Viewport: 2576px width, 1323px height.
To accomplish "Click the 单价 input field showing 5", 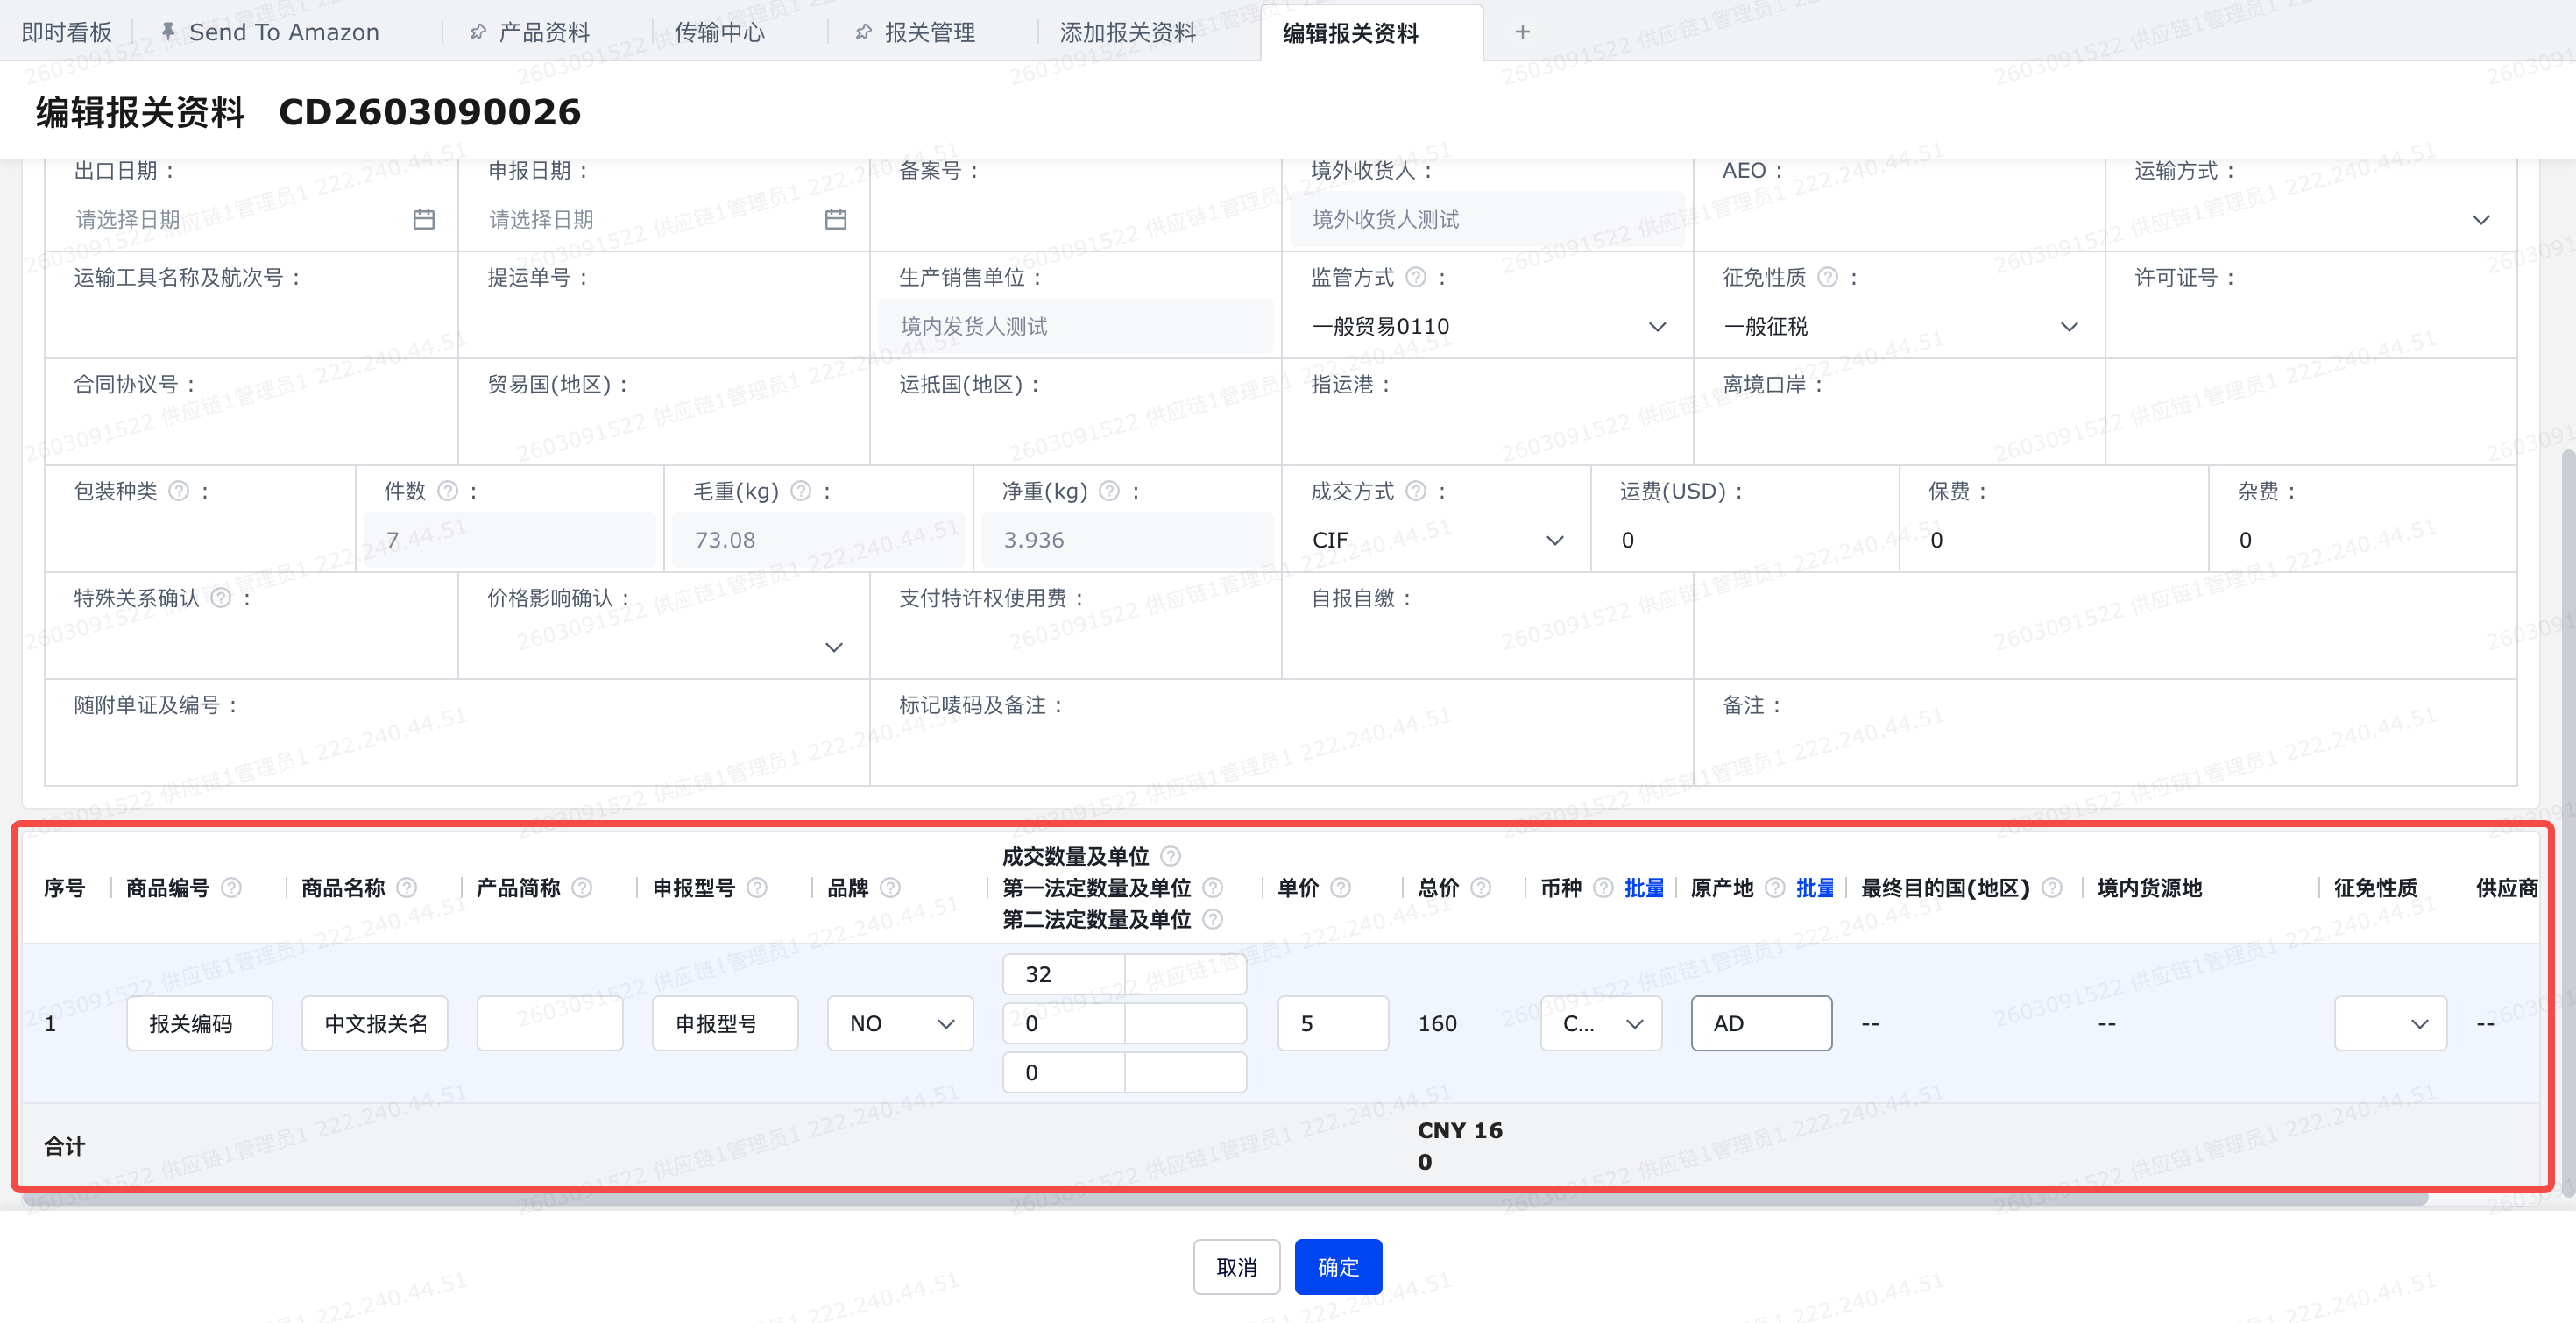I will tap(1332, 1023).
